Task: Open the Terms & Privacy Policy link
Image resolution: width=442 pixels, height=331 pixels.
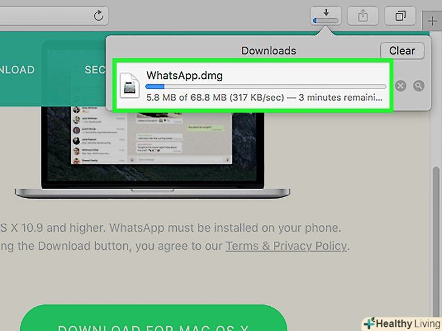Action: click(x=286, y=246)
